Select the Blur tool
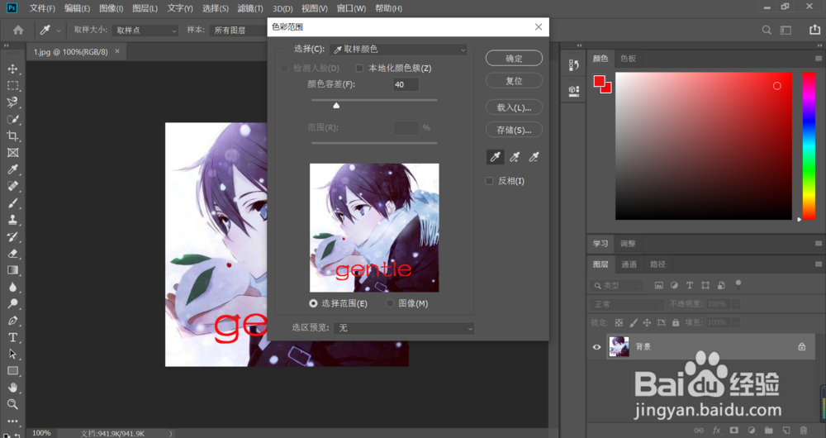 click(12, 287)
